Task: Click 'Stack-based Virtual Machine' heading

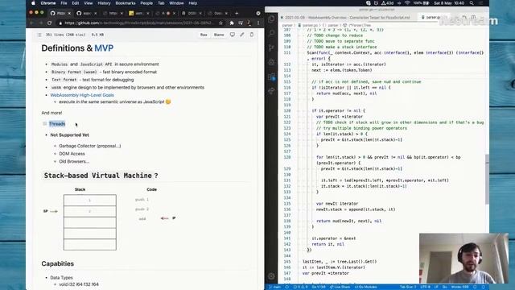Action: point(98,176)
